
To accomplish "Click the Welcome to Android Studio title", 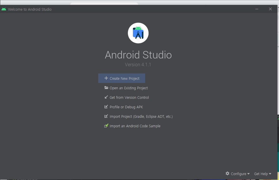I will tap(30, 10).
